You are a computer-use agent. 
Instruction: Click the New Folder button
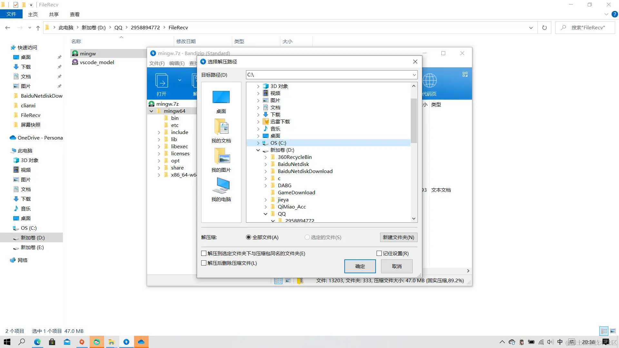point(398,237)
